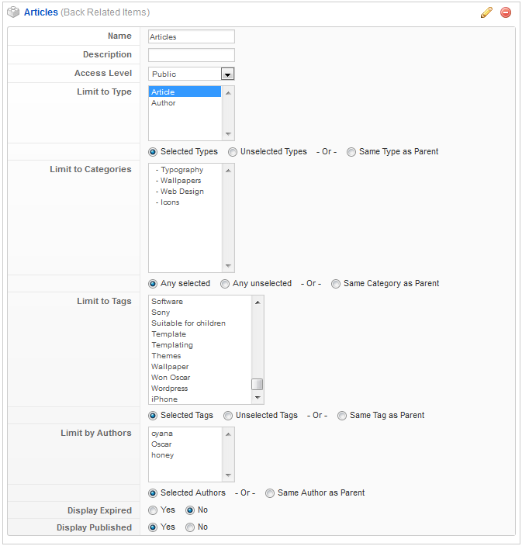
Task: Set Display Published to No
Action: pos(190,527)
